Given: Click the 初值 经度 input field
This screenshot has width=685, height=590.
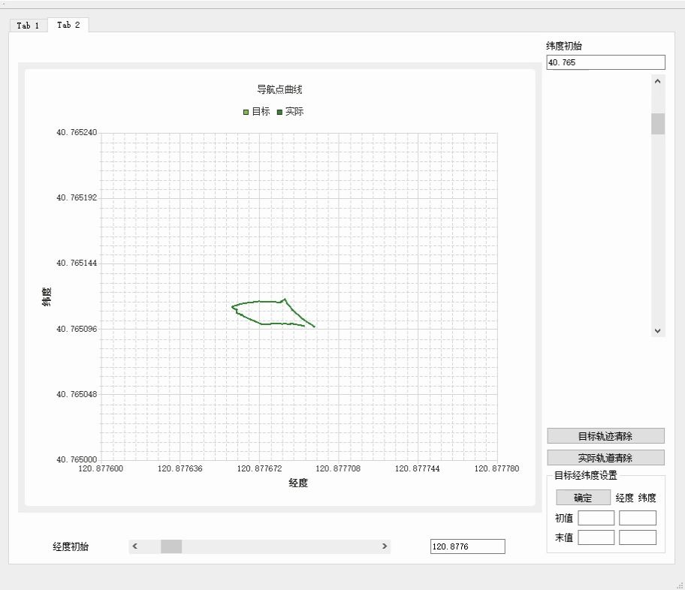Looking at the screenshot, I should coord(596,517).
